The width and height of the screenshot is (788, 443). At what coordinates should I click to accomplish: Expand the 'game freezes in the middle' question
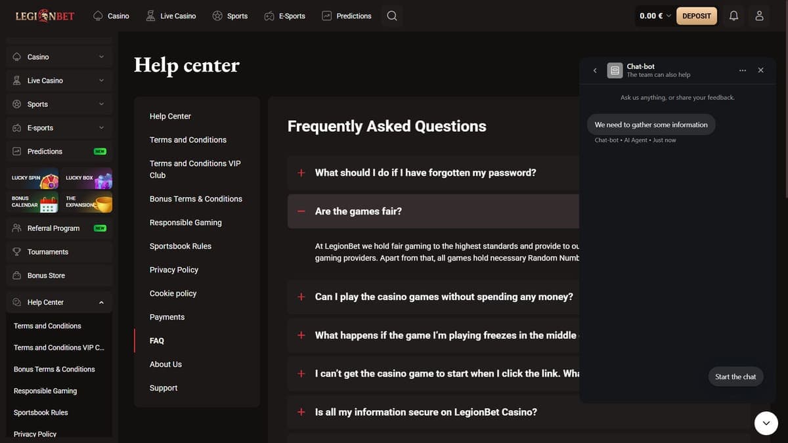coord(433,335)
